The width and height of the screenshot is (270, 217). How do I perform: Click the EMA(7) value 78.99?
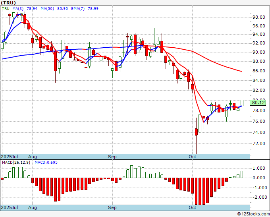pos(93,9)
